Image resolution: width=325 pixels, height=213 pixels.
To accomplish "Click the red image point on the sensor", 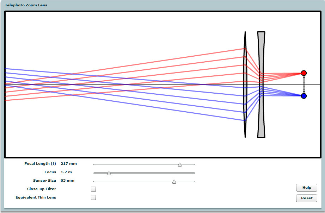I will [x=304, y=73].
